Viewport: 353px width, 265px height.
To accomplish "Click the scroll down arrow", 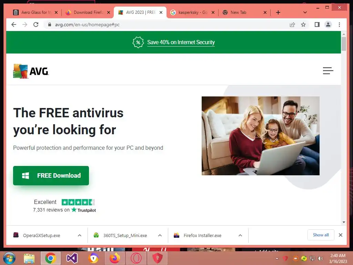I will [344, 222].
